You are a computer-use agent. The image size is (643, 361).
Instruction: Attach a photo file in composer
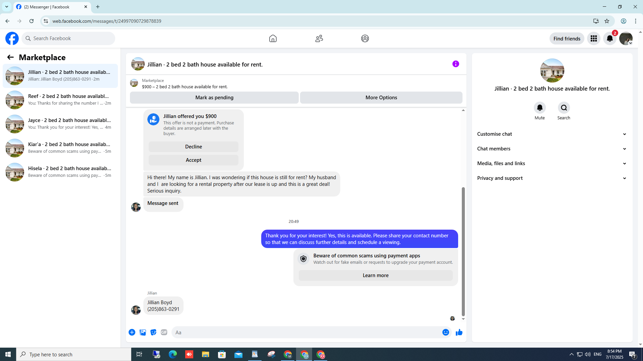[x=143, y=332]
